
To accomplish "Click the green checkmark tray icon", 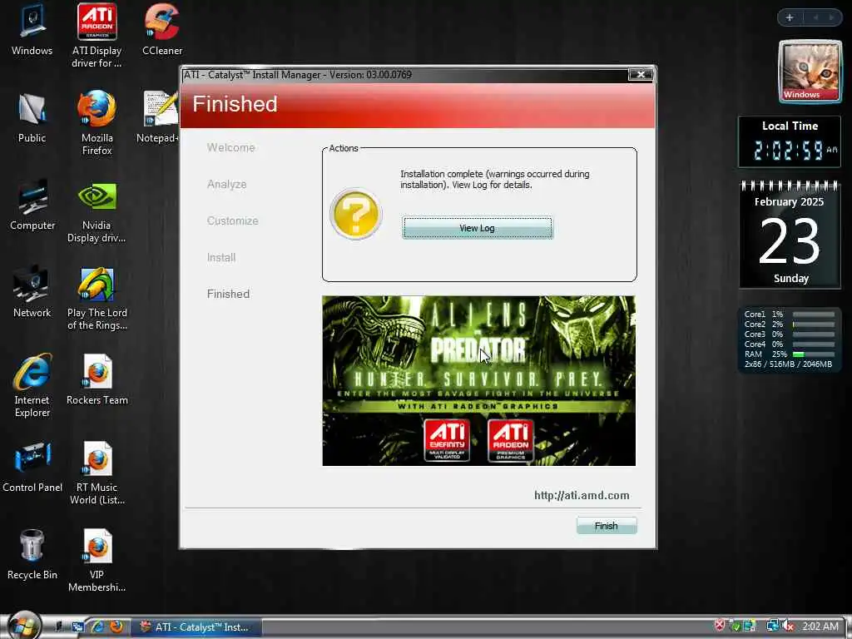I will point(736,626).
